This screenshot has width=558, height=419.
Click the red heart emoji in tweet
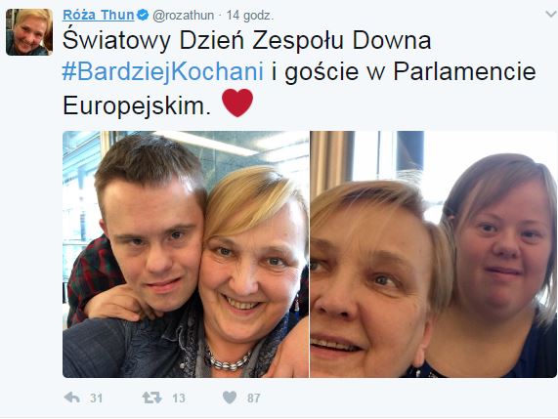(237, 103)
